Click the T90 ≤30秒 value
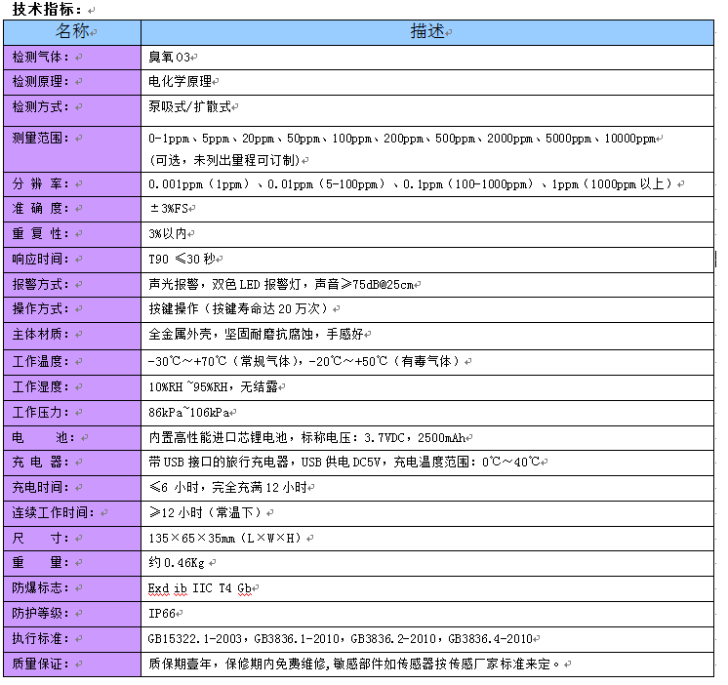Screen dimensions: 728x685 click(182, 259)
